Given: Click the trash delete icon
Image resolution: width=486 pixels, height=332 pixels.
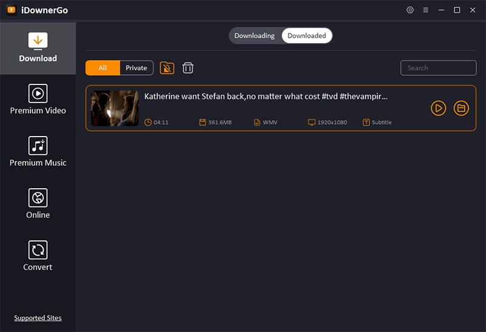Looking at the screenshot, I should click(188, 68).
